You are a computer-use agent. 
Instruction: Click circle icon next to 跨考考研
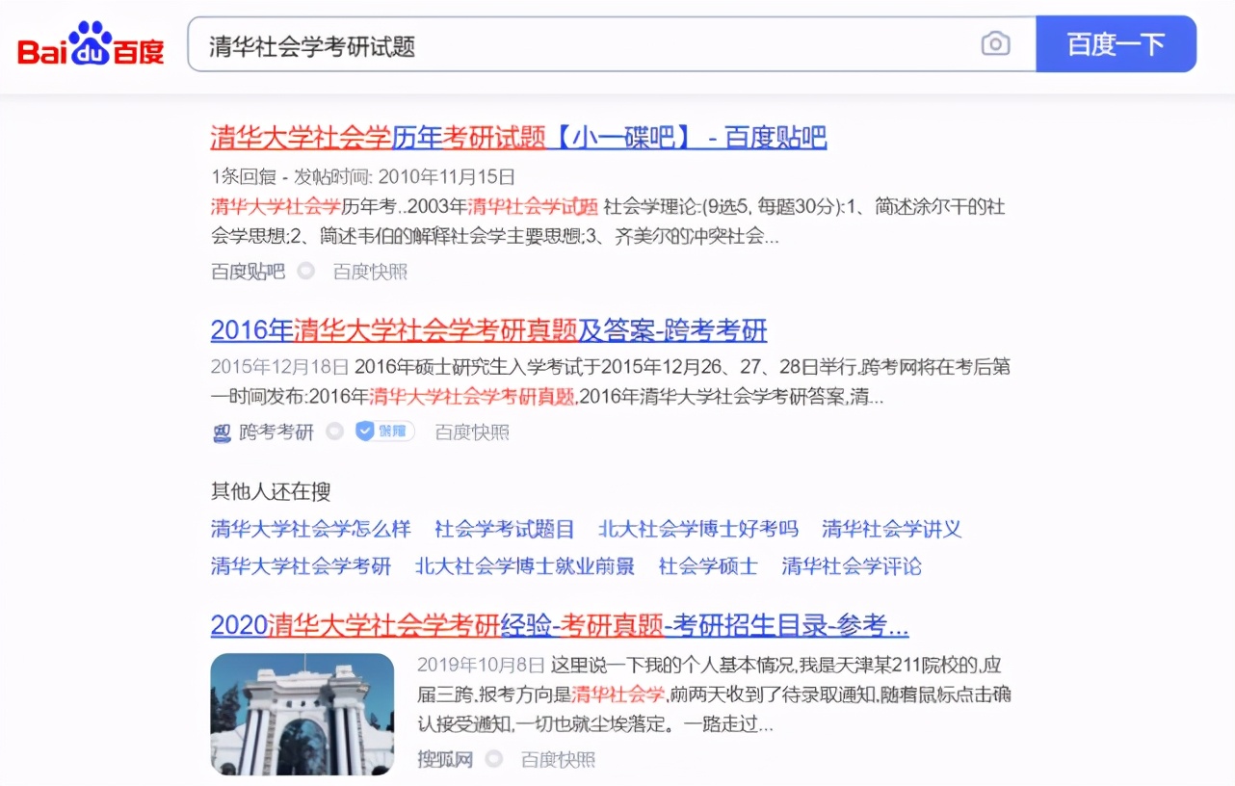pos(334,432)
